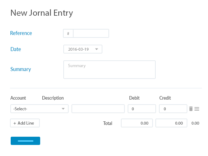This screenshot has height=156, width=208.
Task: Click the Date label
Action: click(16, 49)
